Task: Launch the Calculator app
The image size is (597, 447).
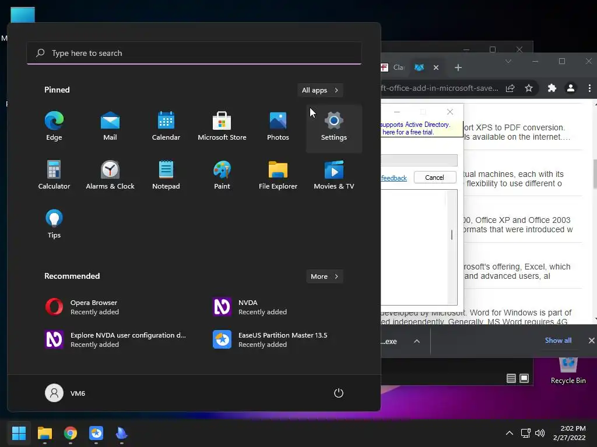Action: 54,176
